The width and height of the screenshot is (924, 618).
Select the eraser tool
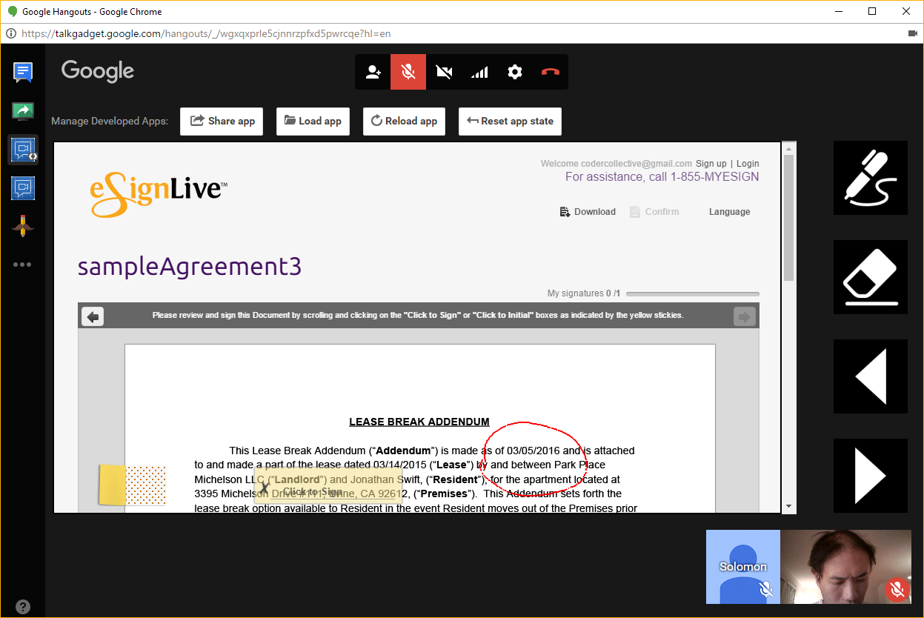point(871,277)
